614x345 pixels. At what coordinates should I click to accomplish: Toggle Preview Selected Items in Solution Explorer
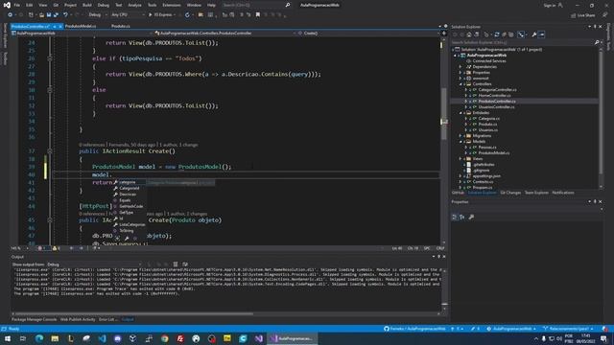click(542, 34)
